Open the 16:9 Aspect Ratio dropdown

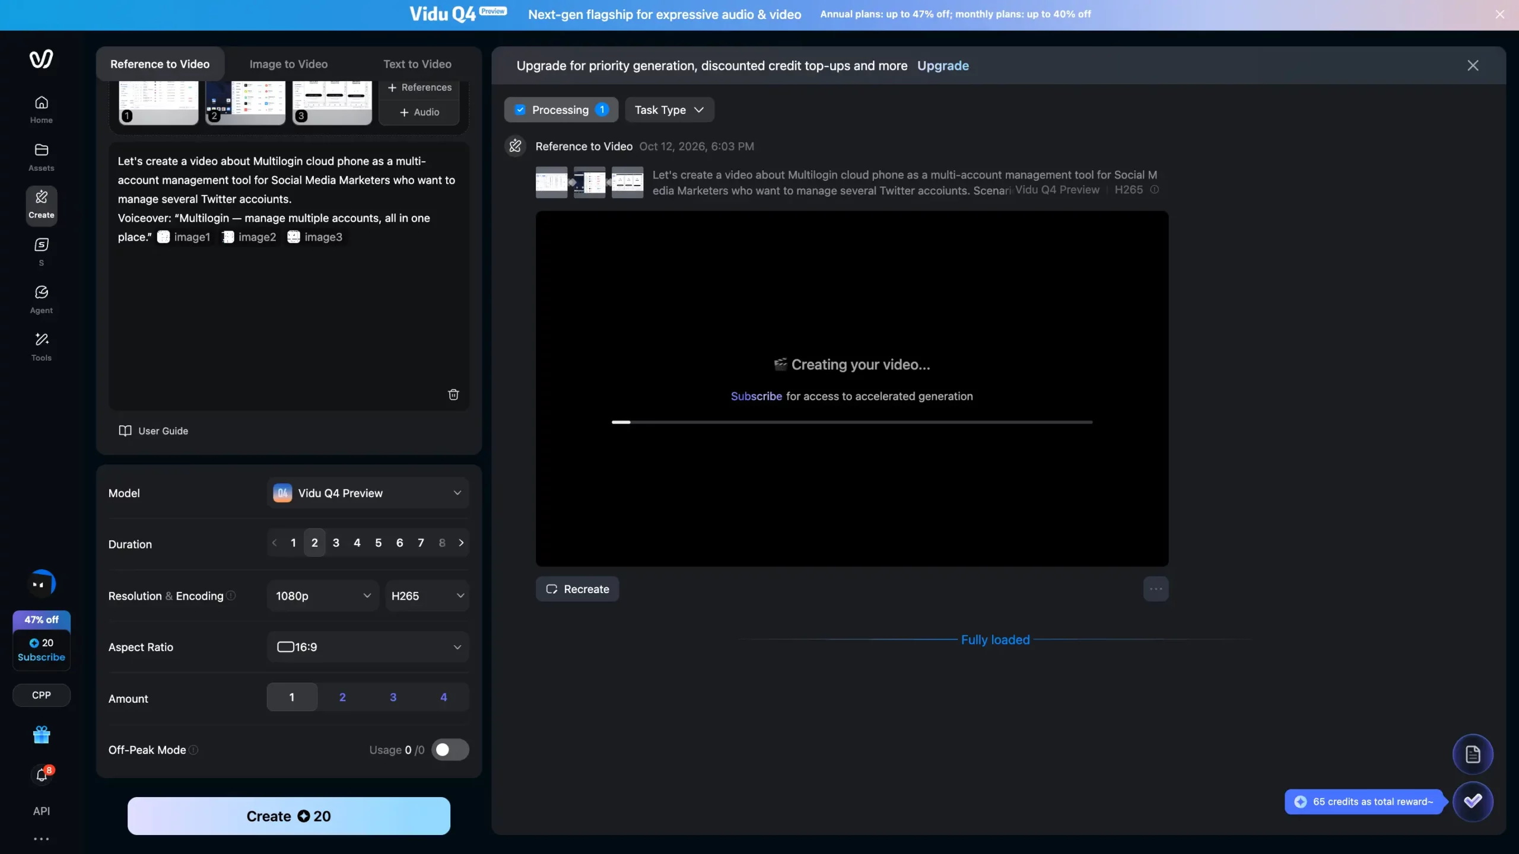click(368, 646)
